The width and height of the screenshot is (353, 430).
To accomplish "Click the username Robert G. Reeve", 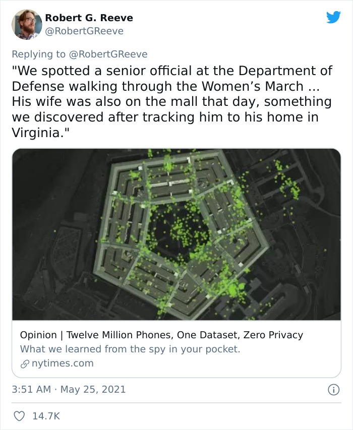I will point(89,17).
